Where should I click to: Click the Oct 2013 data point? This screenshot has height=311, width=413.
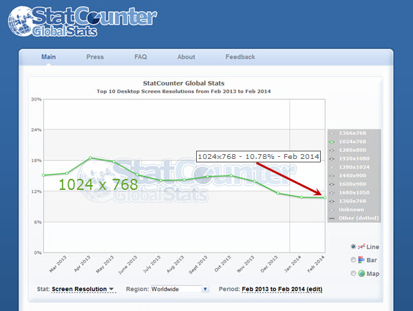[231, 175]
